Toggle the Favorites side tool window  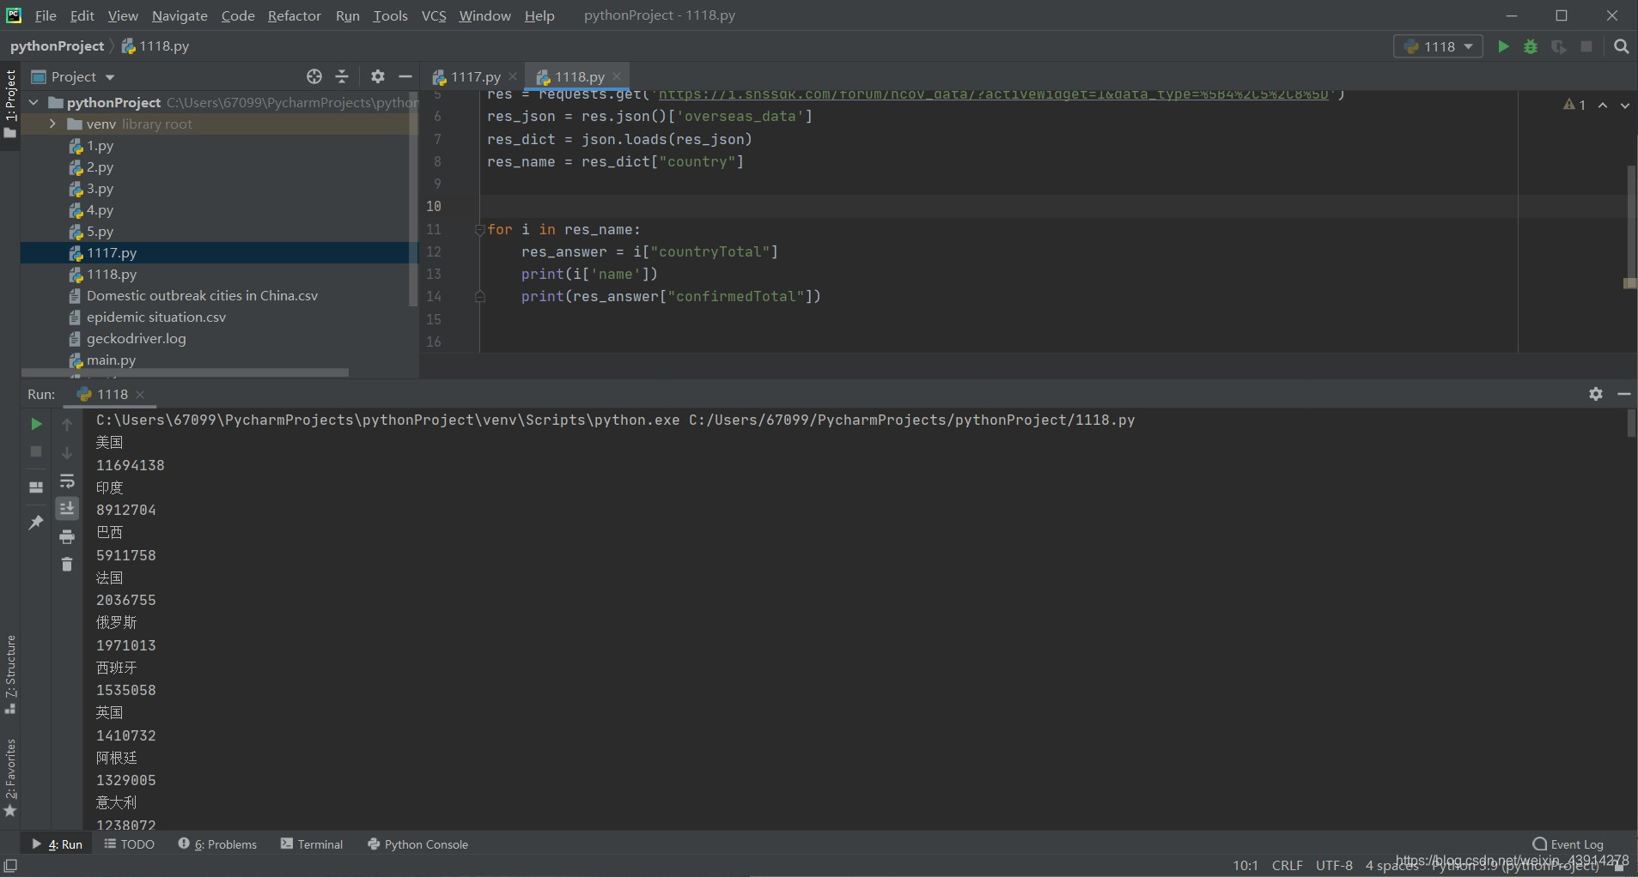tap(10, 777)
